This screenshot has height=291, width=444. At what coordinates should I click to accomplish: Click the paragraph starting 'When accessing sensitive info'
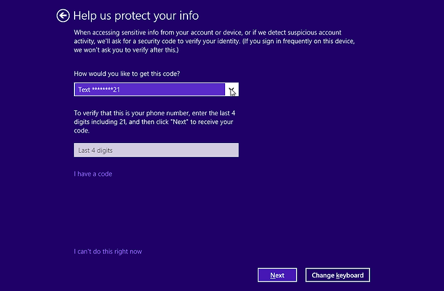(x=215, y=41)
